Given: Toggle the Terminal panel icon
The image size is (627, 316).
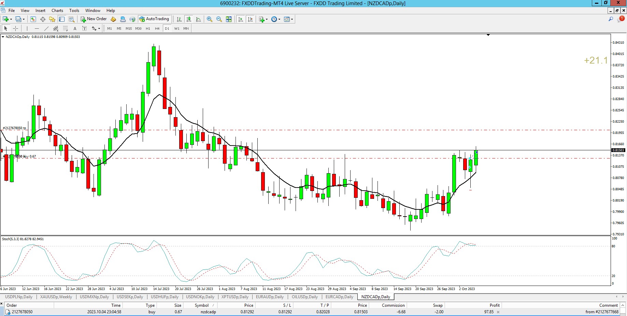Looking at the screenshot, I should click(x=62, y=19).
